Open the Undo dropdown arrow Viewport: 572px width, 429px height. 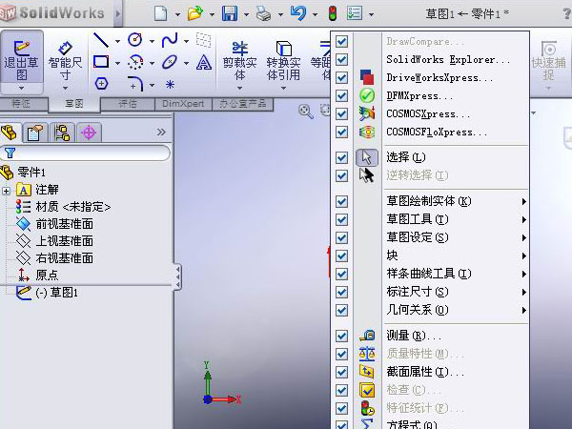point(315,15)
